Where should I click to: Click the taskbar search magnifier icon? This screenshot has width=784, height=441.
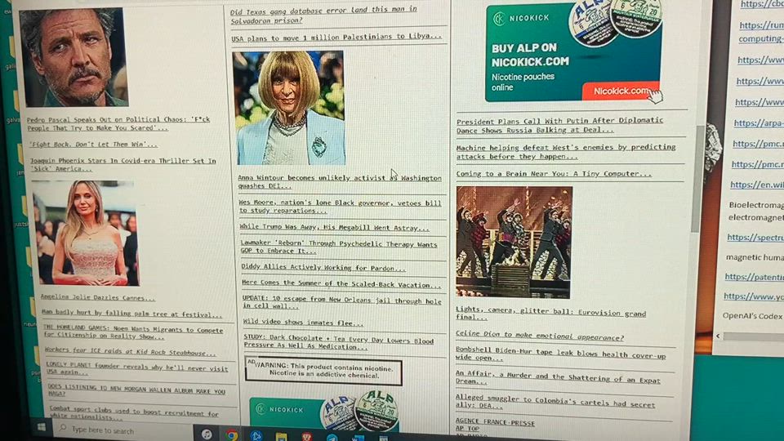(61, 429)
